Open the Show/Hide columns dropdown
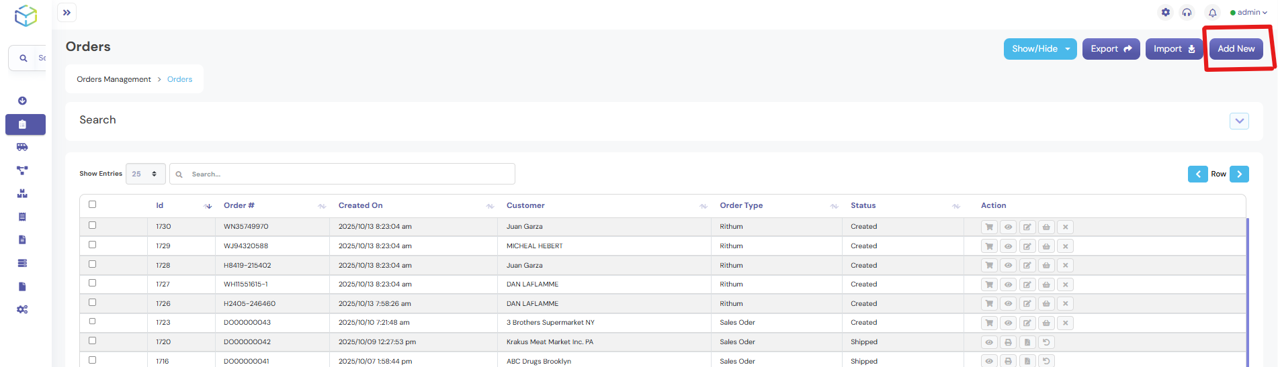 1039,49
